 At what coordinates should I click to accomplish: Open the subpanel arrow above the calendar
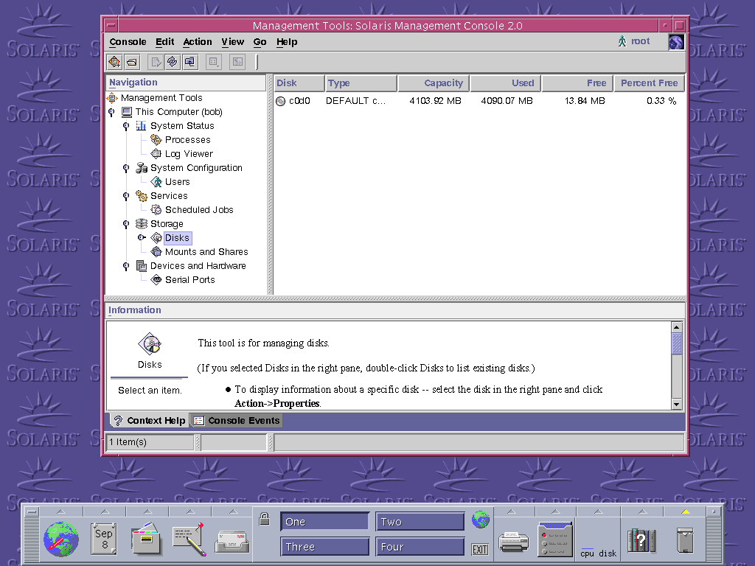105,511
